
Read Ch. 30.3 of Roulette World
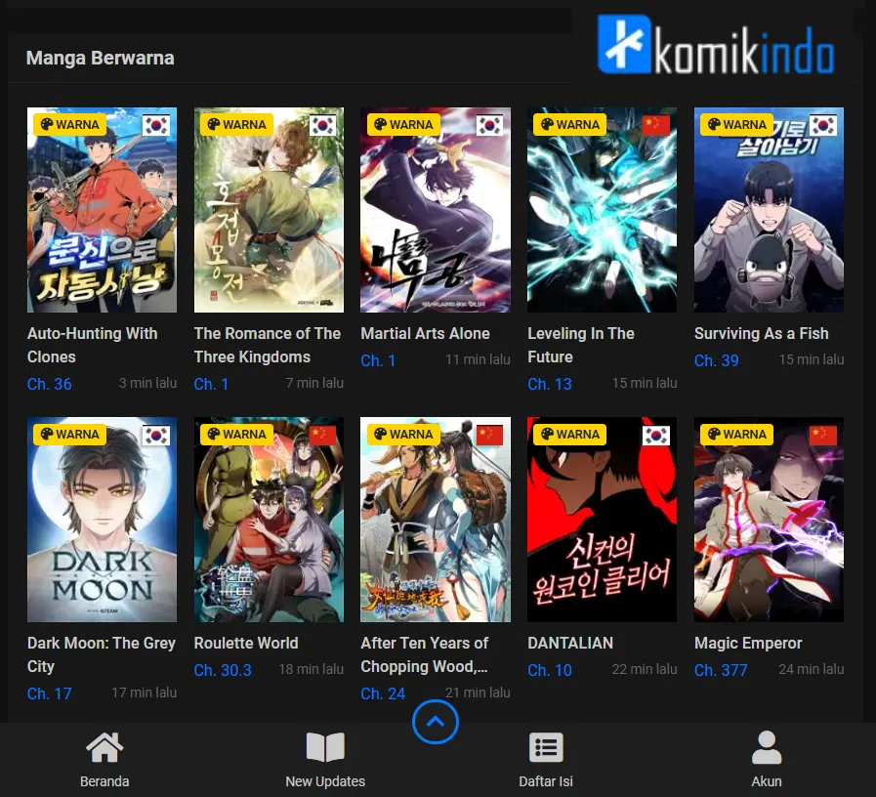(223, 670)
